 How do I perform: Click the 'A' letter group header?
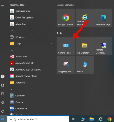click(x=12, y=50)
